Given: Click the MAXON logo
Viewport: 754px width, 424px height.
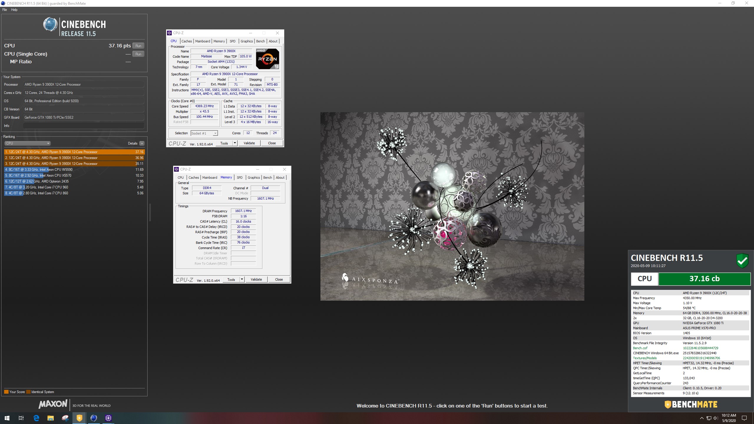Looking at the screenshot, I should [x=53, y=404].
